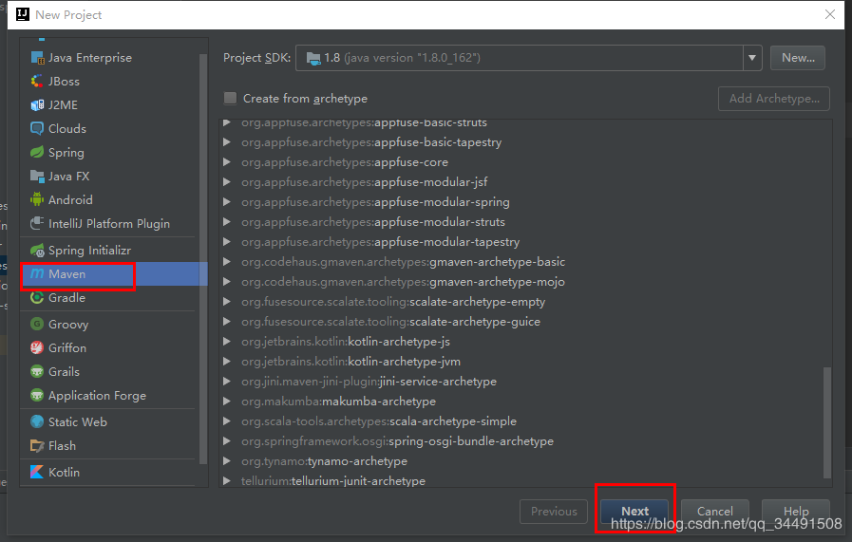Expand appfuse-core archetype node

(227, 162)
